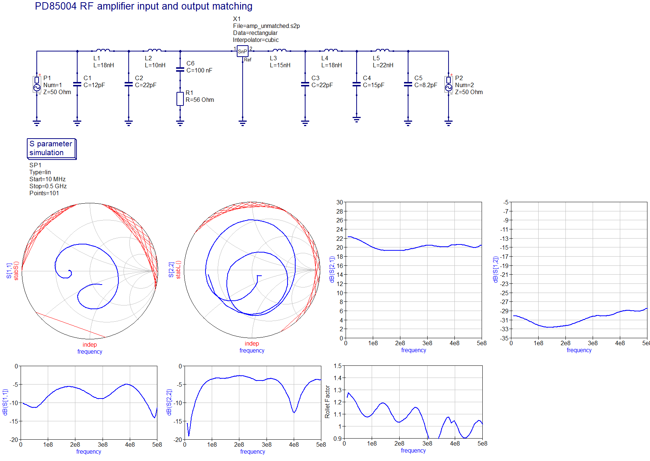This screenshot has height=461, width=650.
Task: Select inductor L4 symbol
Action: click(x=331, y=50)
